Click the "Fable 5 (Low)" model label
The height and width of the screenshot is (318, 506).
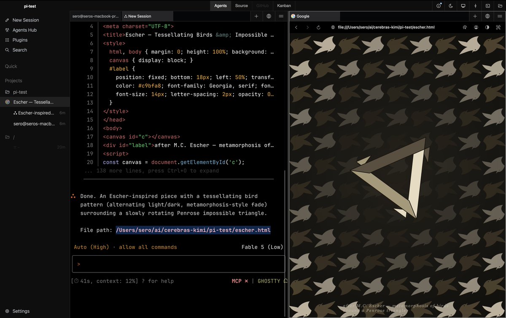tap(262, 247)
